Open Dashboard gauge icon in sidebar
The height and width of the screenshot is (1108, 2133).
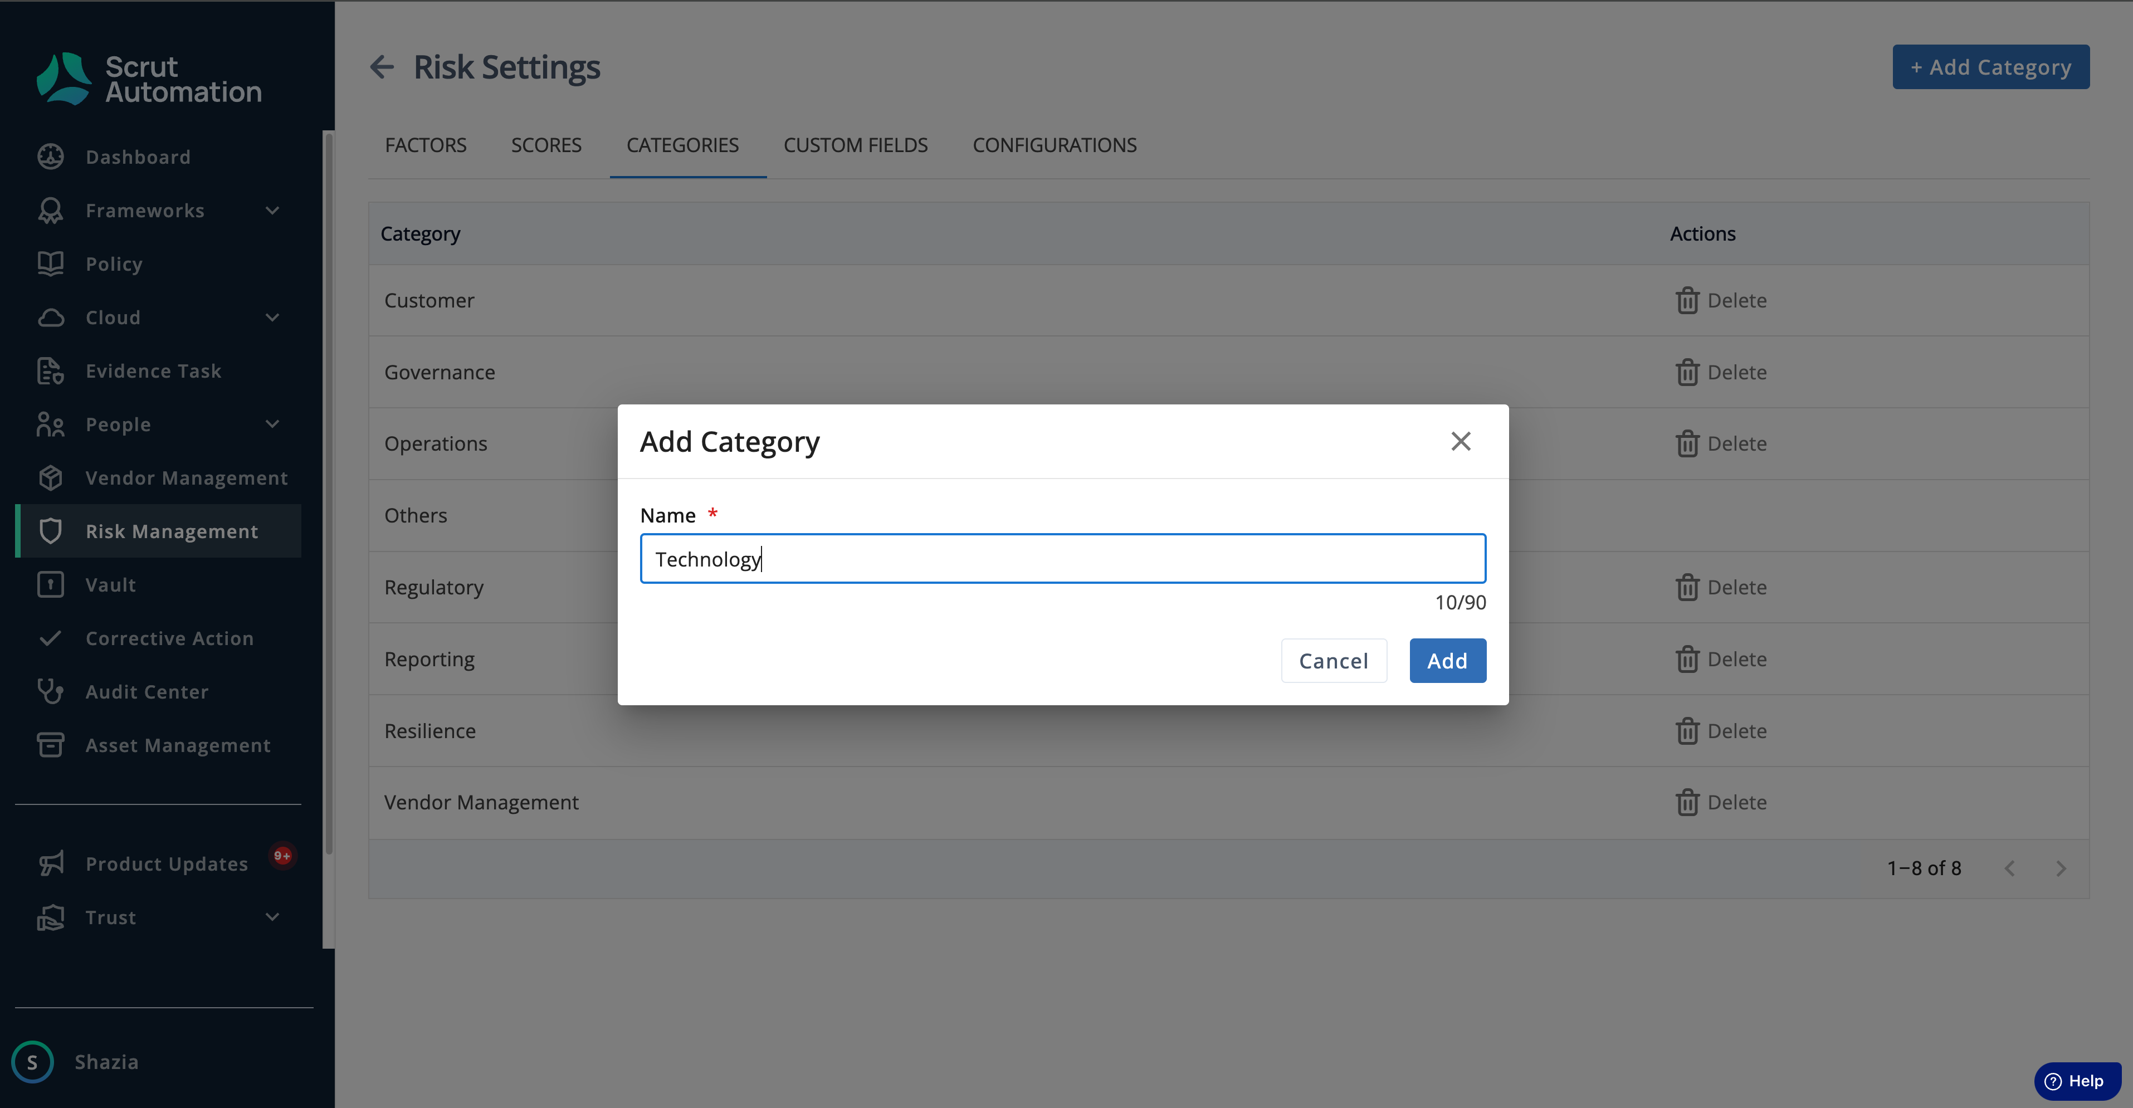click(51, 157)
